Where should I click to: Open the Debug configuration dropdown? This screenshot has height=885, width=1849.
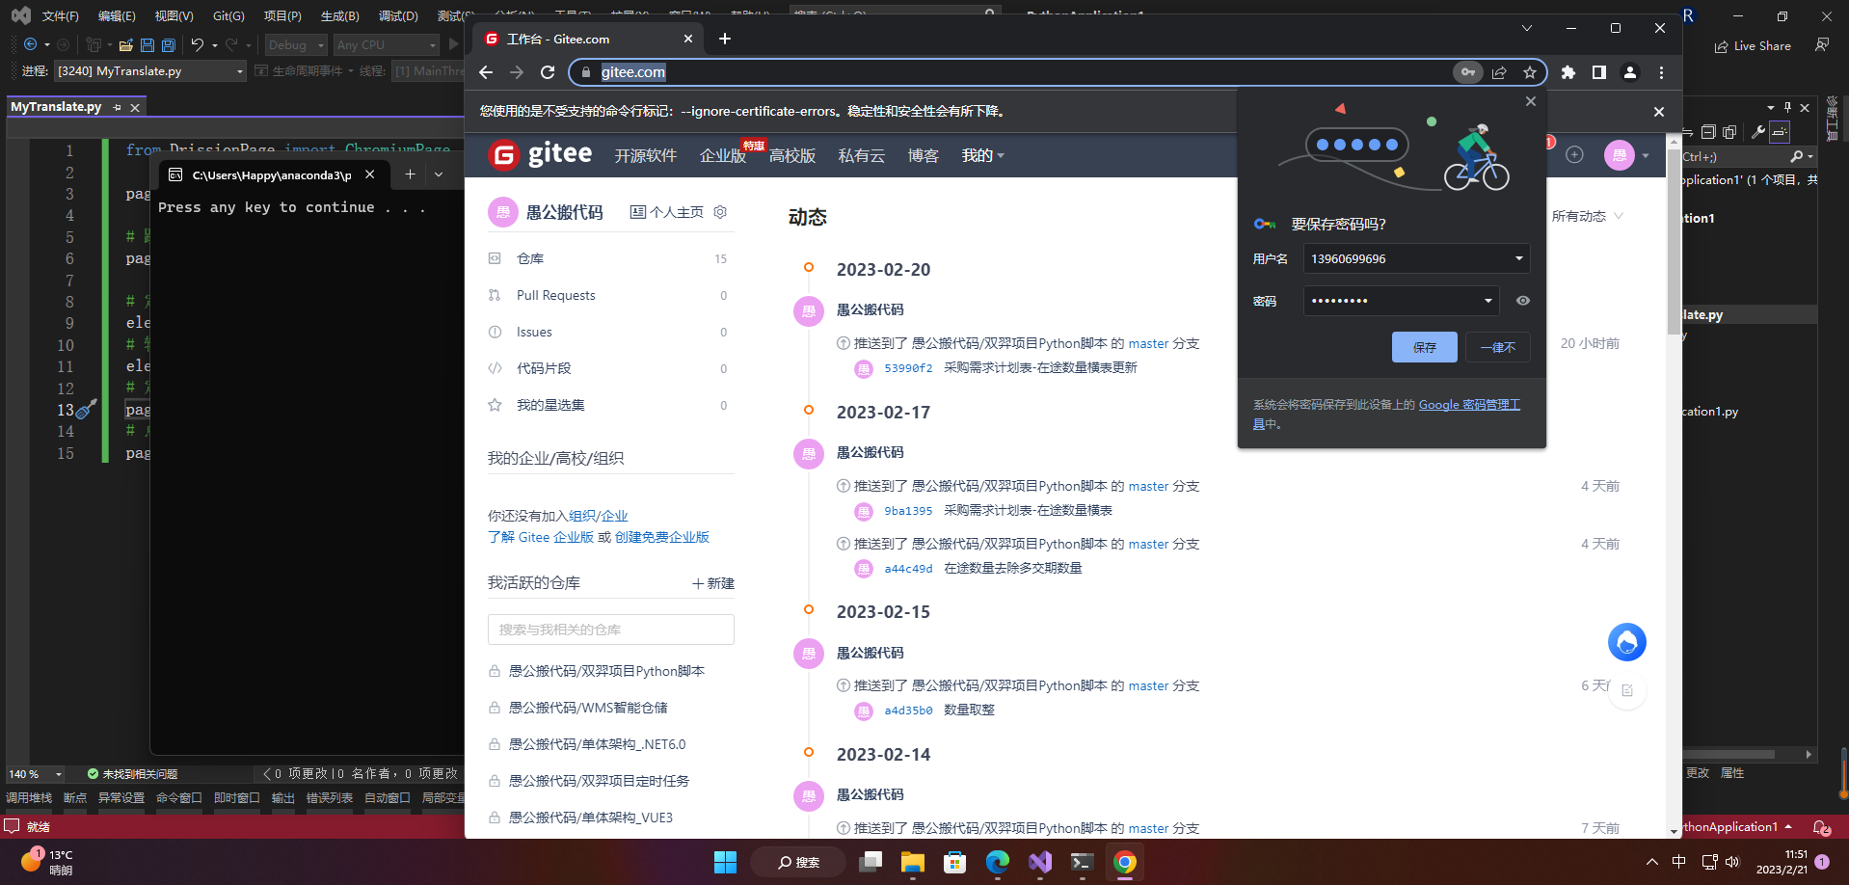295,44
